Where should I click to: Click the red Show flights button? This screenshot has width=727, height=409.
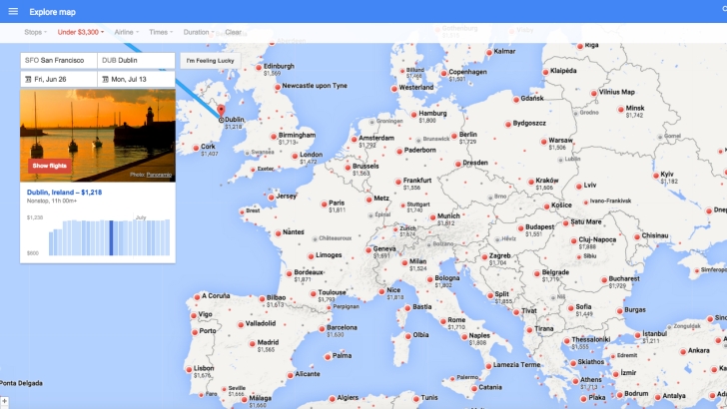point(50,166)
